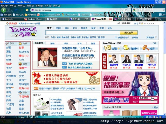Click the 姓名 field in the comic ad
This screenshot has width=166, height=124.
pyautogui.click(x=148, y=98)
